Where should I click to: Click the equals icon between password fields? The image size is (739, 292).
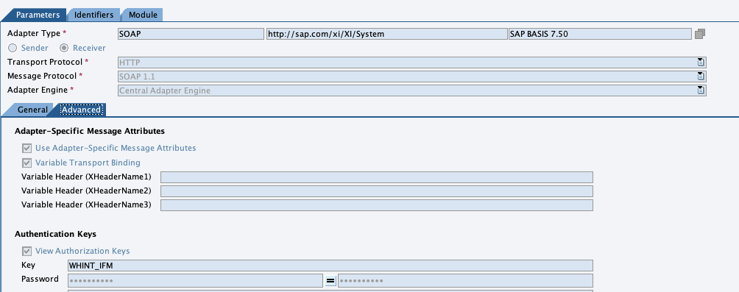coord(330,281)
